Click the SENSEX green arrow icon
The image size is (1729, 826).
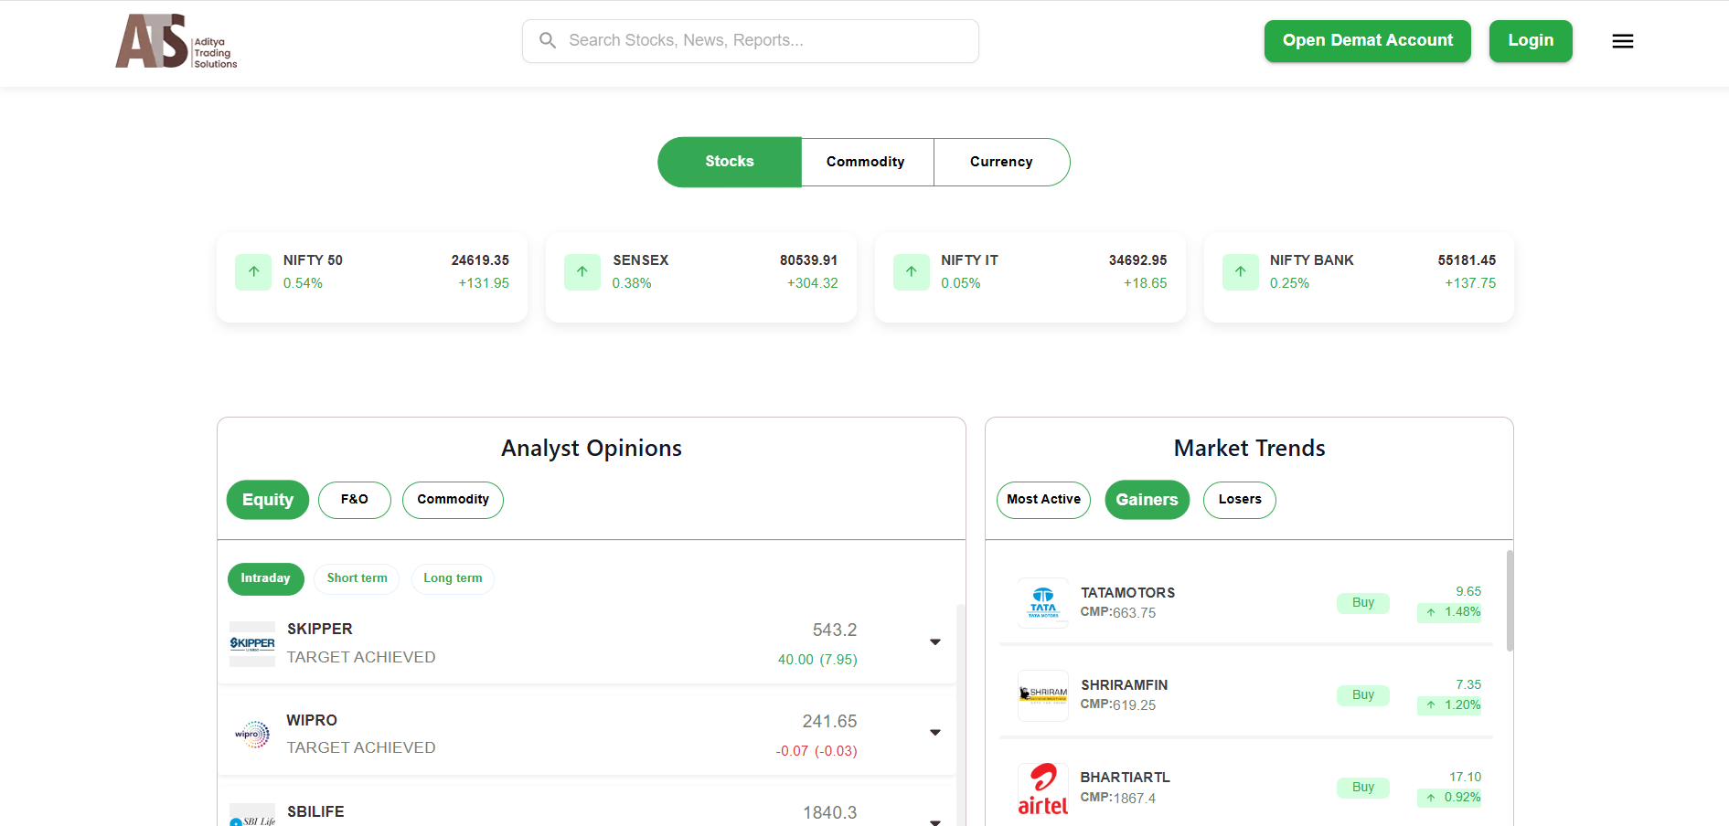[x=582, y=271]
